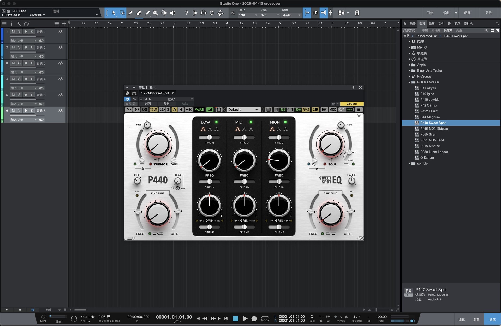
Task: Select the Eraser tool in toolbar
Action: point(139,13)
